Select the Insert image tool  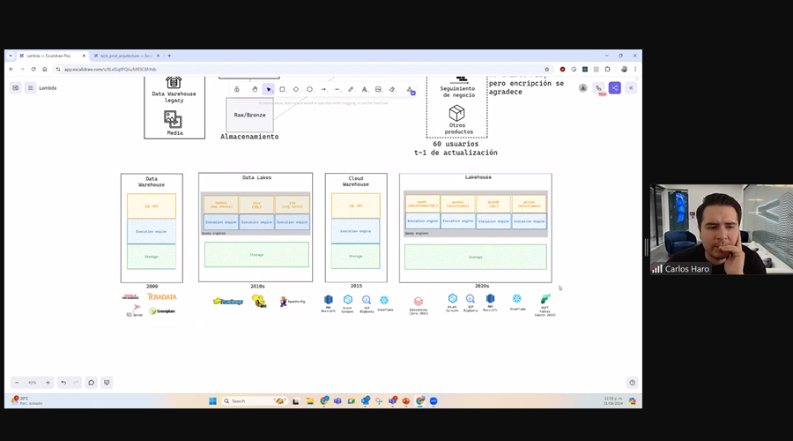coord(378,89)
